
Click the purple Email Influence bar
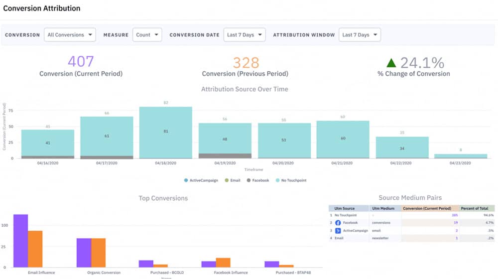(20, 241)
